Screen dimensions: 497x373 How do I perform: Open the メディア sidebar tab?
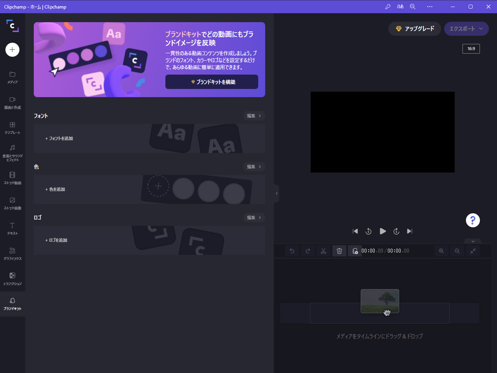coord(12,77)
